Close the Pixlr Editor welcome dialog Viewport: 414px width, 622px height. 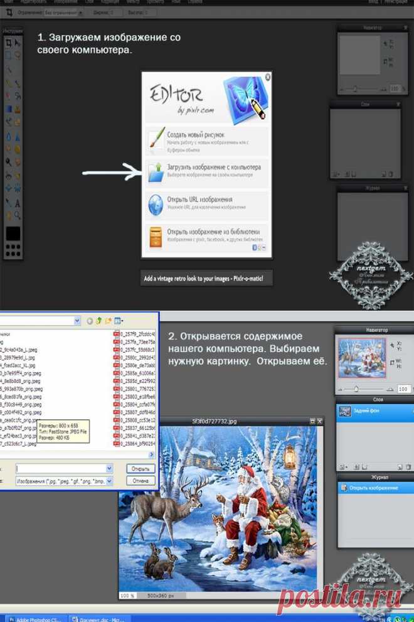coord(268,77)
